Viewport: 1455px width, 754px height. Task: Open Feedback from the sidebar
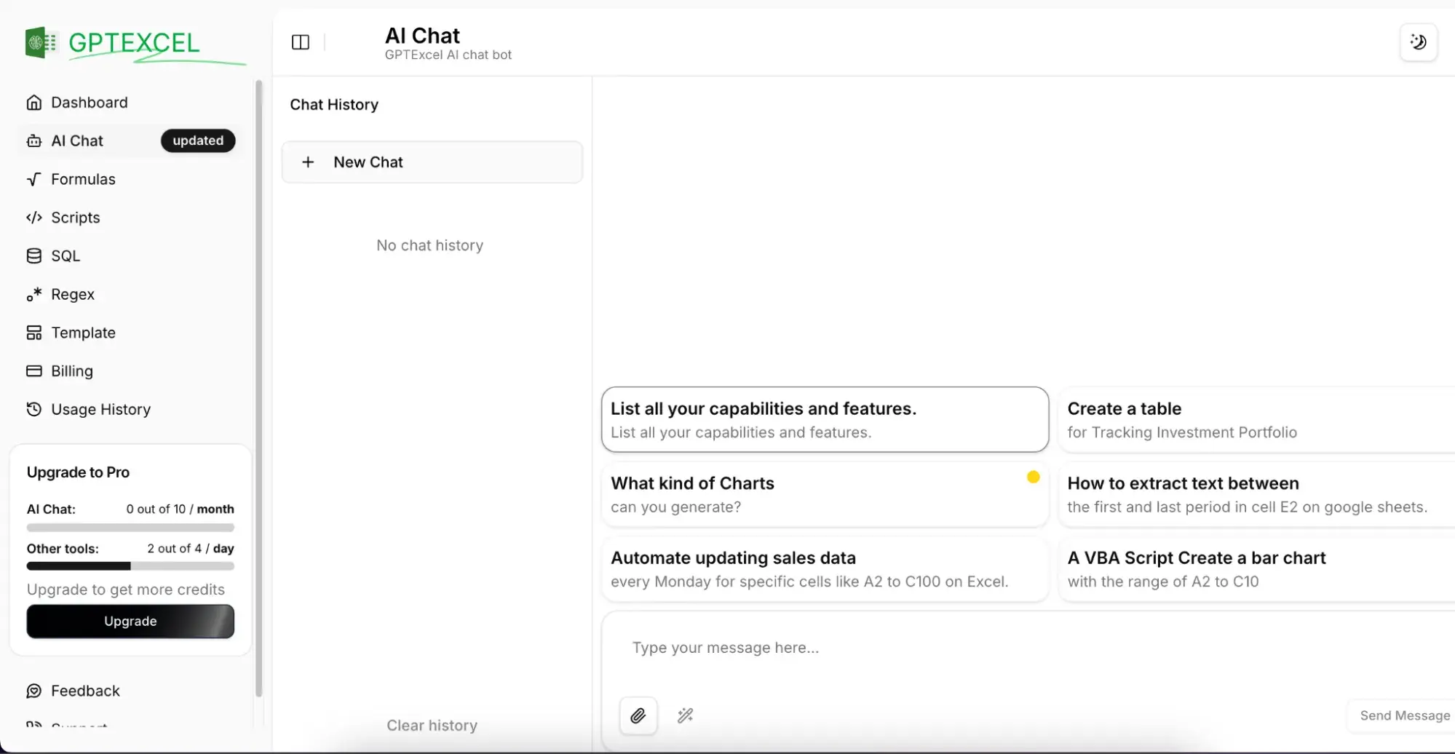click(x=85, y=690)
